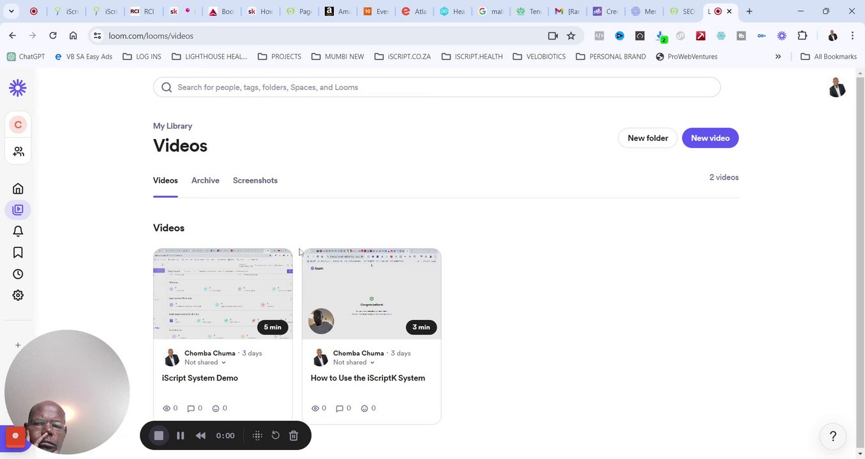Image resolution: width=865 pixels, height=459 pixels.
Task: Switch to the Gmail browser tab
Action: click(567, 11)
